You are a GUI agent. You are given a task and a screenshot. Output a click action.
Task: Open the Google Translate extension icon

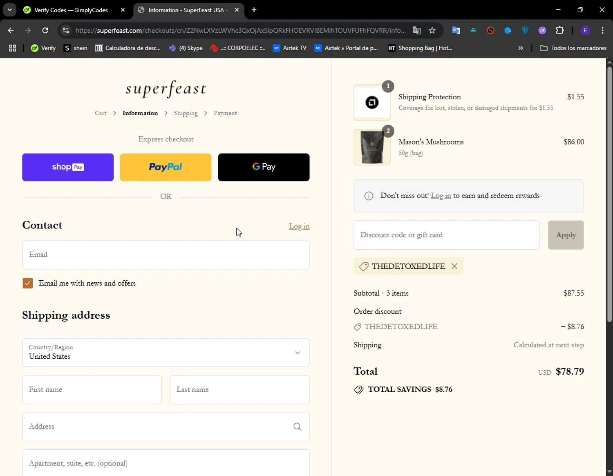tap(456, 30)
